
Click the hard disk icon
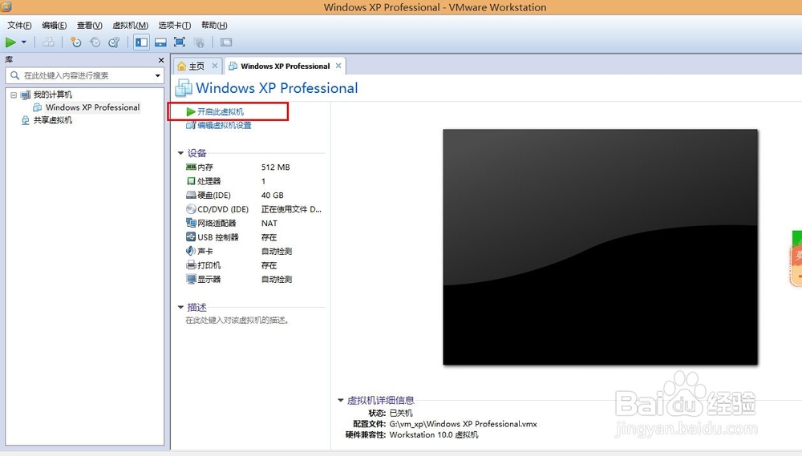191,196
